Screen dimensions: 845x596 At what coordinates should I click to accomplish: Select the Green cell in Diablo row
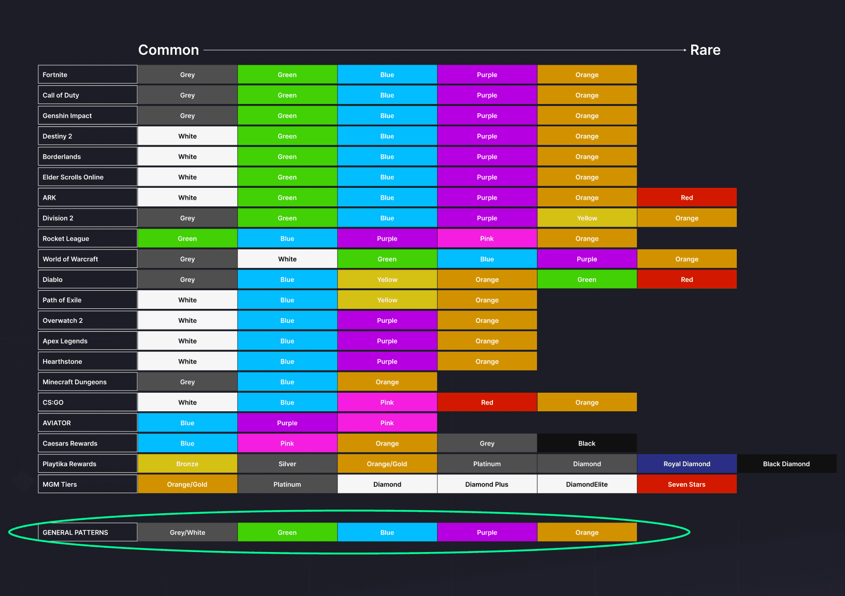[x=587, y=279]
